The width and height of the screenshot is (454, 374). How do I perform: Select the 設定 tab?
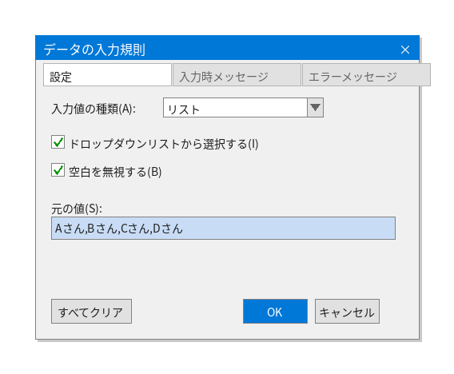coord(107,75)
